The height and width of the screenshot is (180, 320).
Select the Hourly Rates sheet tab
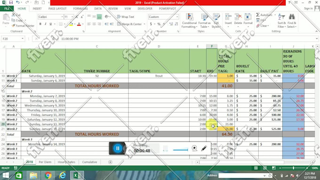pyautogui.click(x=66, y=162)
